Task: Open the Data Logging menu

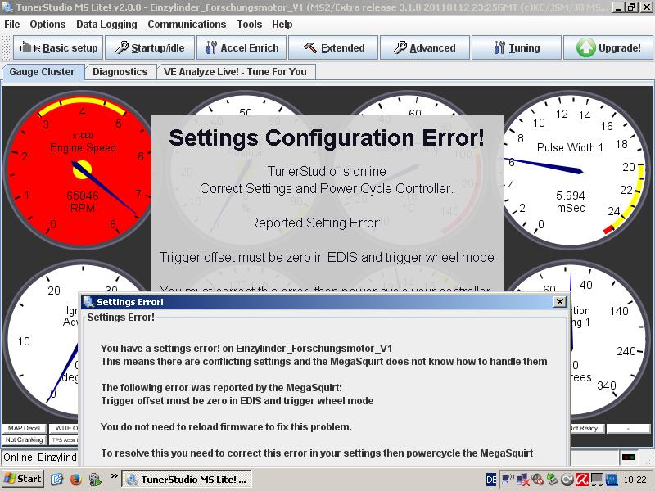Action: (x=106, y=25)
